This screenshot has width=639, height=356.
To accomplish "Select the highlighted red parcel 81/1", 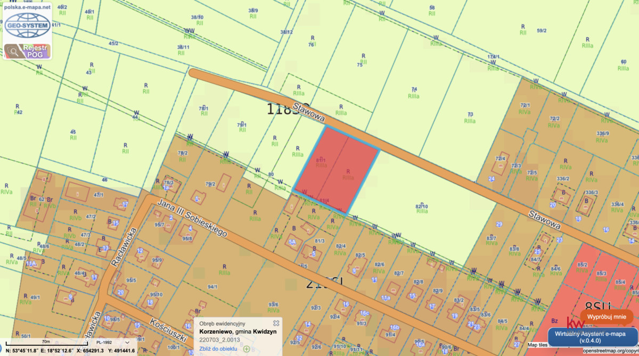I will (x=321, y=160).
